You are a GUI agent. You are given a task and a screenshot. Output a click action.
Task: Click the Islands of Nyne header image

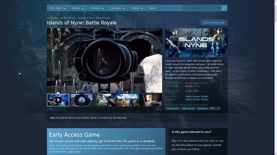[196, 43]
